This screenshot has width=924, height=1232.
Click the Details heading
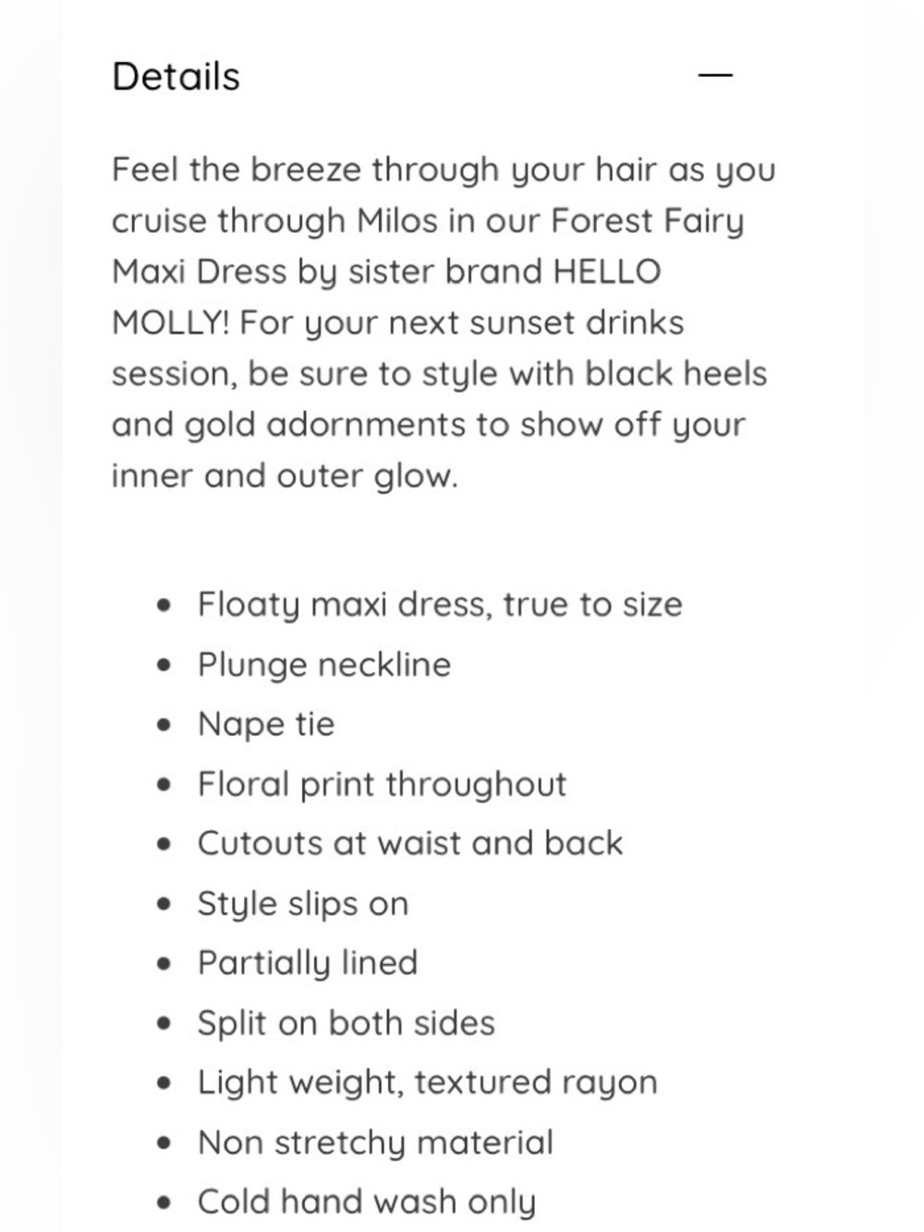pyautogui.click(x=176, y=77)
